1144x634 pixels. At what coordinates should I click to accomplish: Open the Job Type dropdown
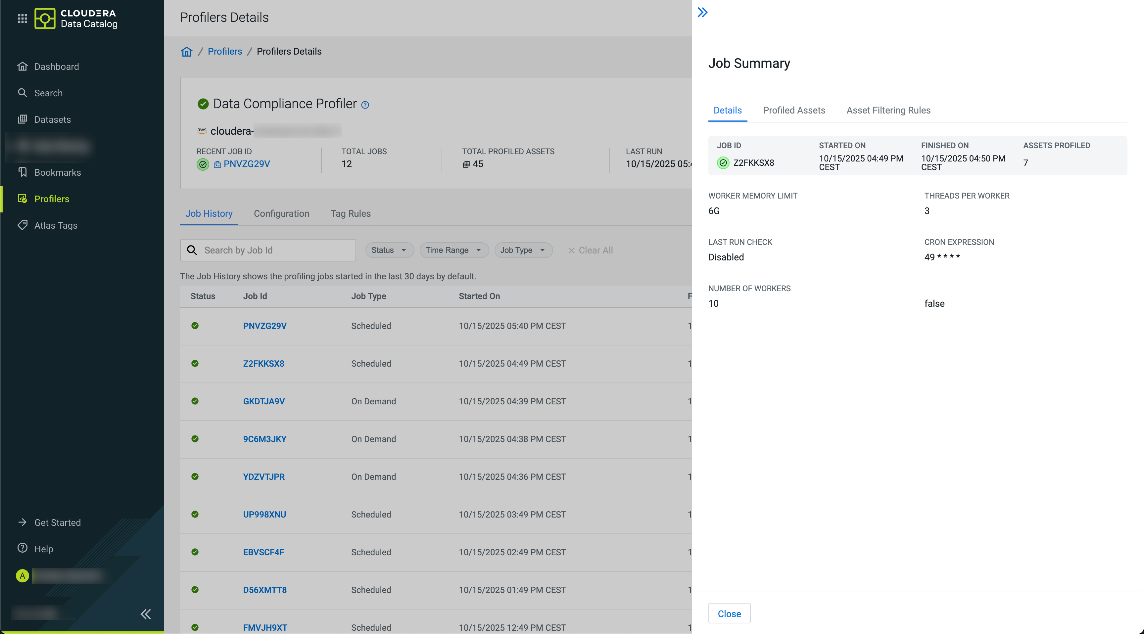pyautogui.click(x=523, y=250)
